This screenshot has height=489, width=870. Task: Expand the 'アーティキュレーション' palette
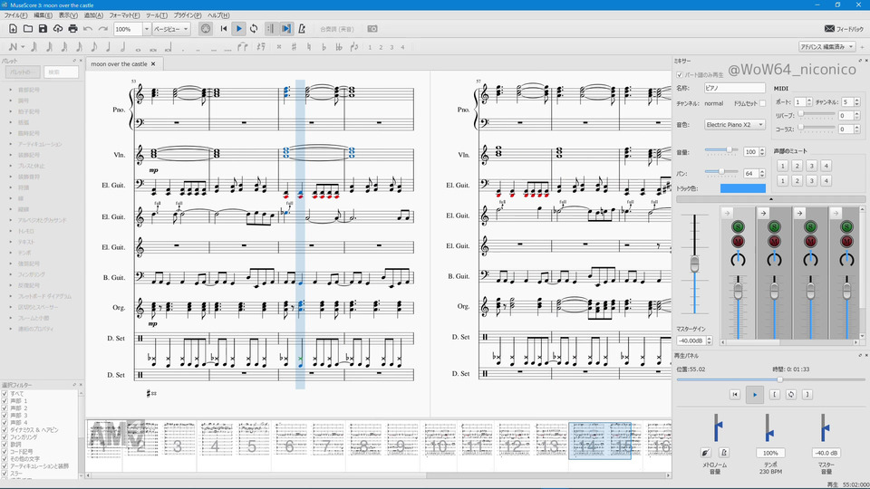[11, 144]
